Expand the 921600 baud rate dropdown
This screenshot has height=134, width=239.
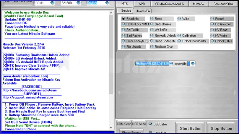(x=78, y=3)
